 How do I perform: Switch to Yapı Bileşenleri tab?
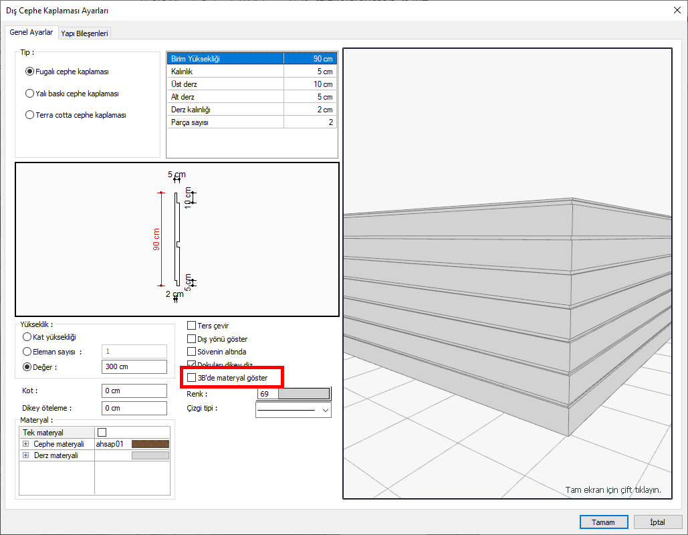point(84,33)
